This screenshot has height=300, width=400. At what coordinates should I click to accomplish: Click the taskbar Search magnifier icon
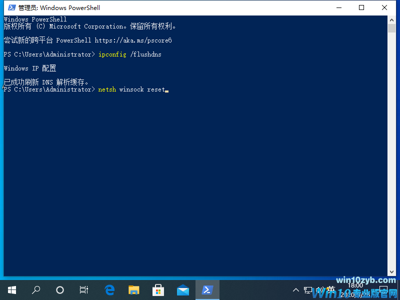click(36, 290)
